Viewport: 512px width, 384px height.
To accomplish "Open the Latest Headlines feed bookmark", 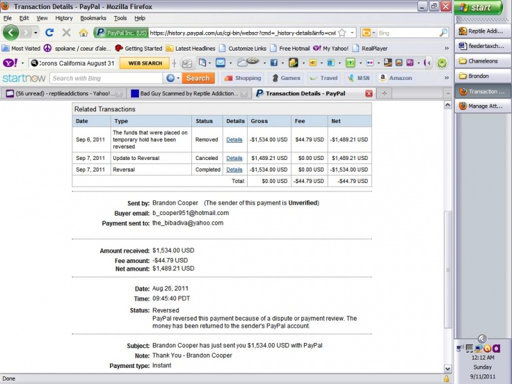I will (x=190, y=49).
